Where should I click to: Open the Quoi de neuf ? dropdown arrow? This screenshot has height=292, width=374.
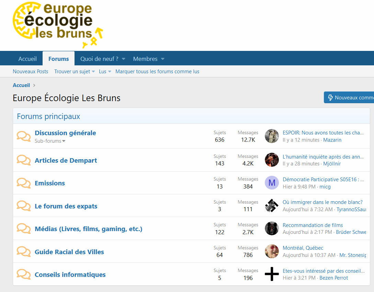[x=123, y=59]
